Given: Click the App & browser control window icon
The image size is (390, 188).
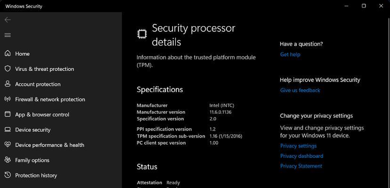Looking at the screenshot, I should coord(8,115).
